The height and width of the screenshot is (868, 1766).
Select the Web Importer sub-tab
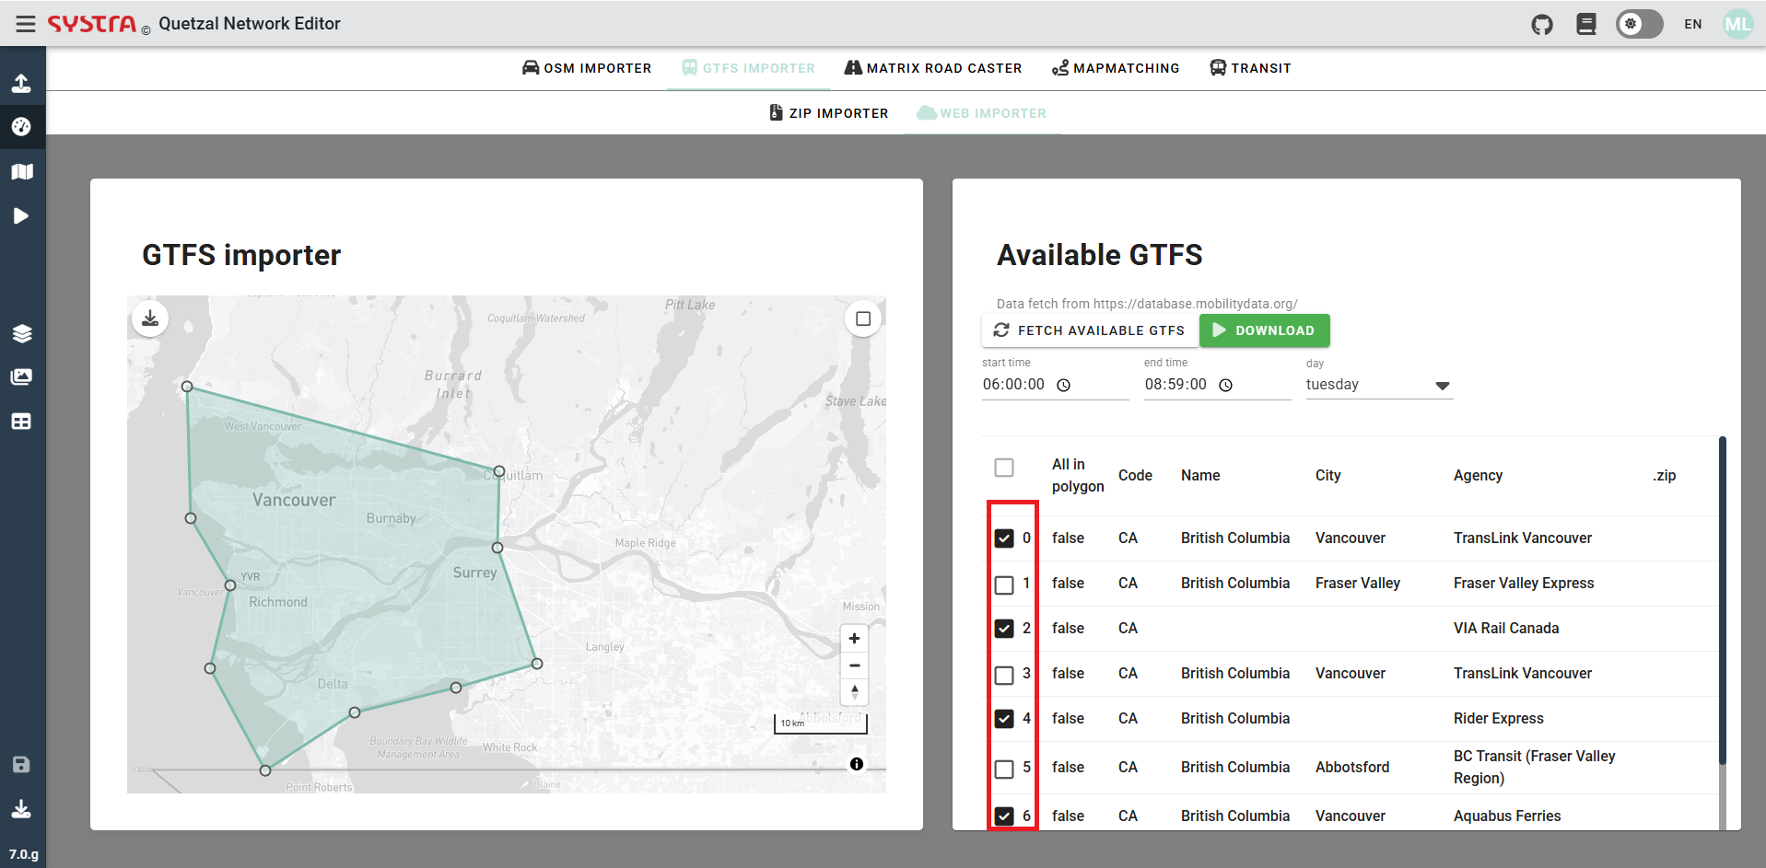(982, 113)
